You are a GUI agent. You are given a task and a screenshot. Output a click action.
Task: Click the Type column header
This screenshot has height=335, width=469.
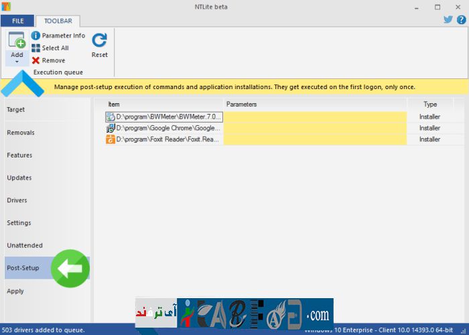pyautogui.click(x=430, y=105)
